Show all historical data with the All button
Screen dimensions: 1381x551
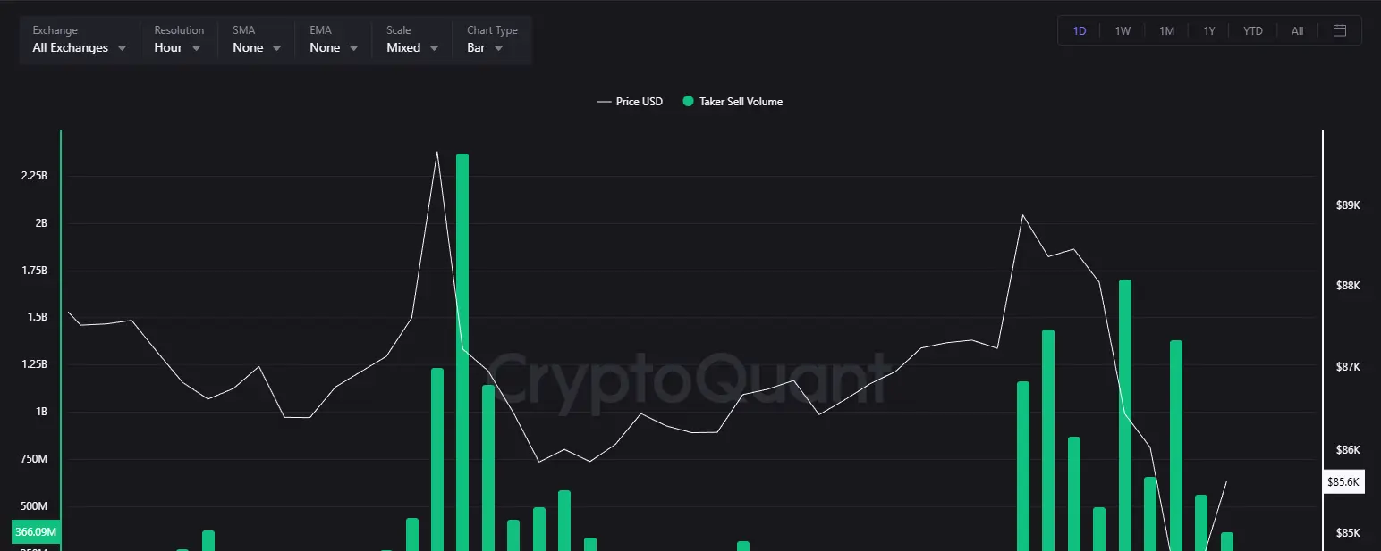pos(1297,29)
